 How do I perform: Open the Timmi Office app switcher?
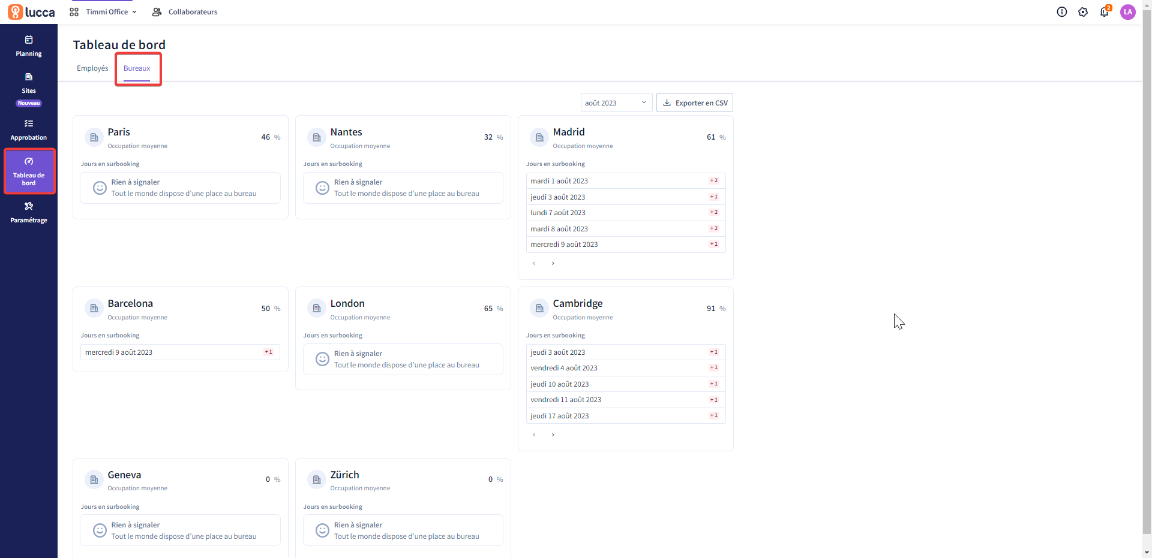click(103, 12)
